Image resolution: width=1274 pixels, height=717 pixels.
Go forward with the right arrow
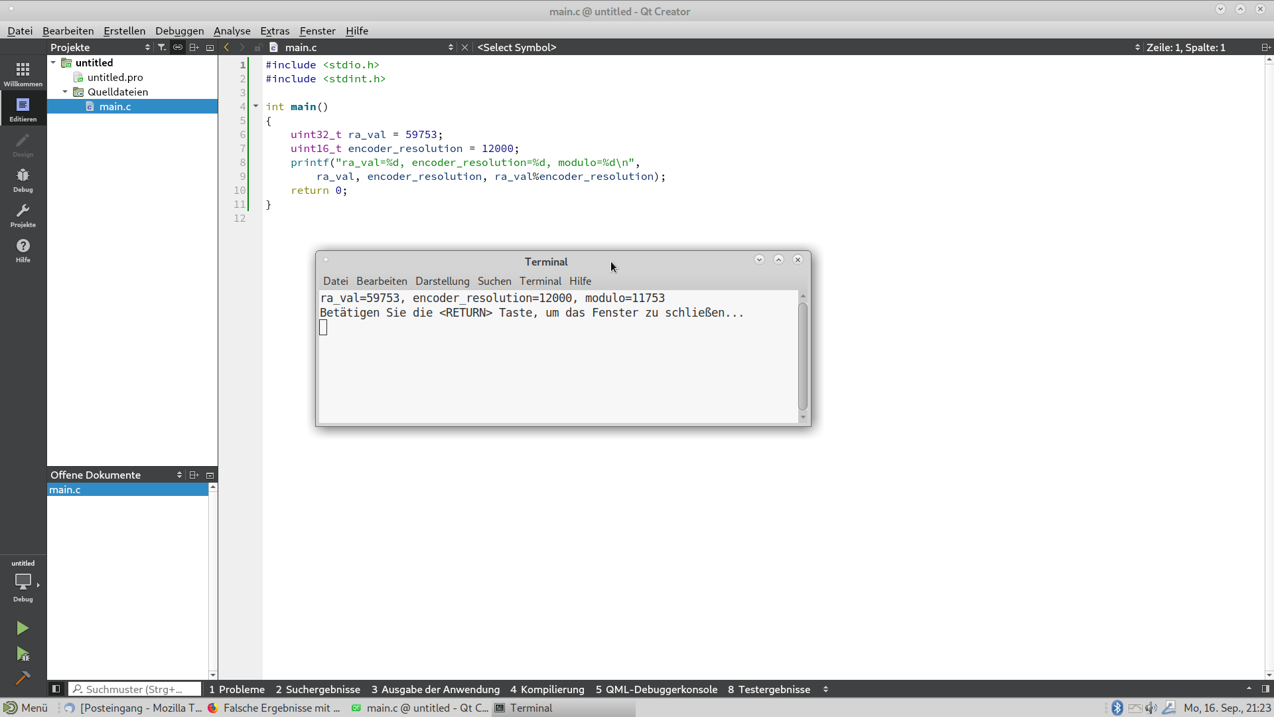[x=242, y=47]
